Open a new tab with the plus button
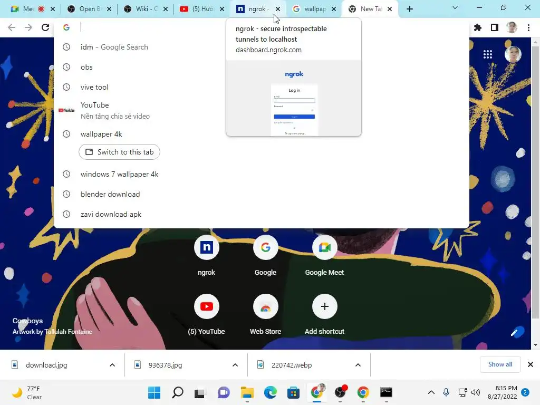540x405 pixels. click(x=409, y=9)
